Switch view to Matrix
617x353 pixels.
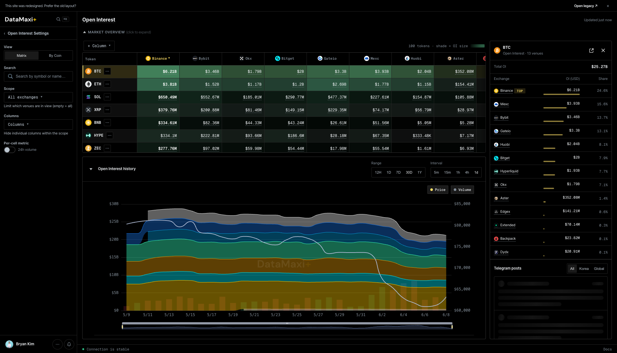pyautogui.click(x=22, y=56)
